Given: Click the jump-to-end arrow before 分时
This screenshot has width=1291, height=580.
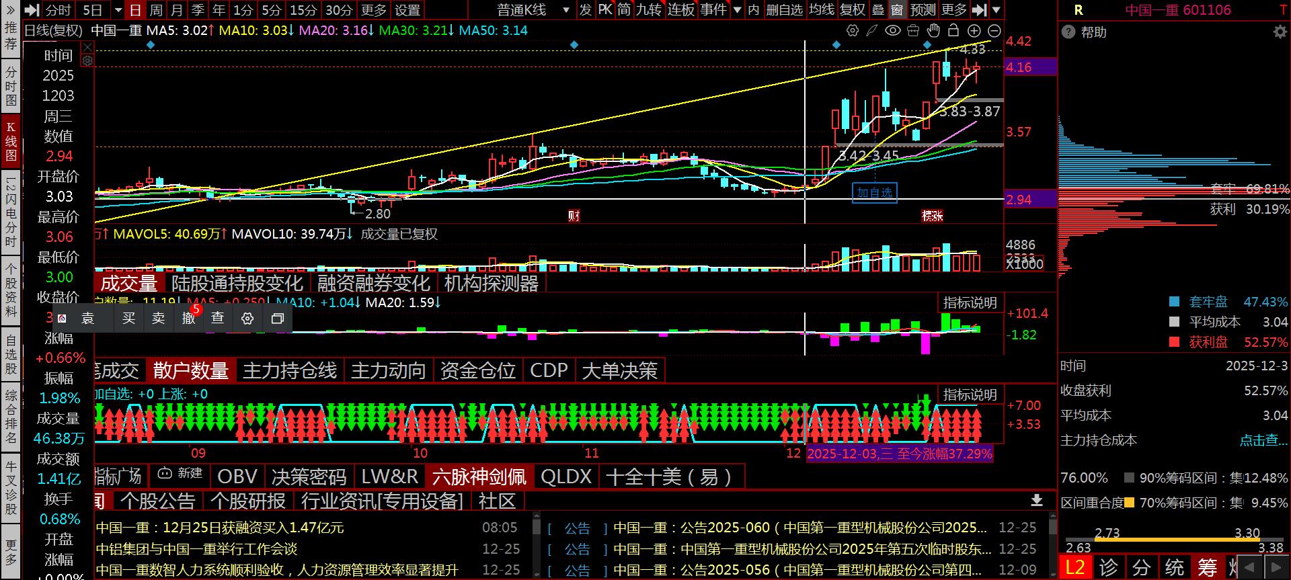Looking at the screenshot, I should point(32,10).
